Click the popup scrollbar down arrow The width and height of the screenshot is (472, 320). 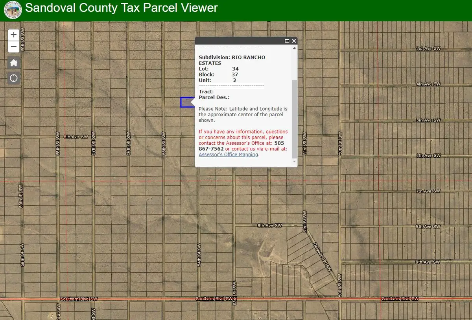(294, 162)
